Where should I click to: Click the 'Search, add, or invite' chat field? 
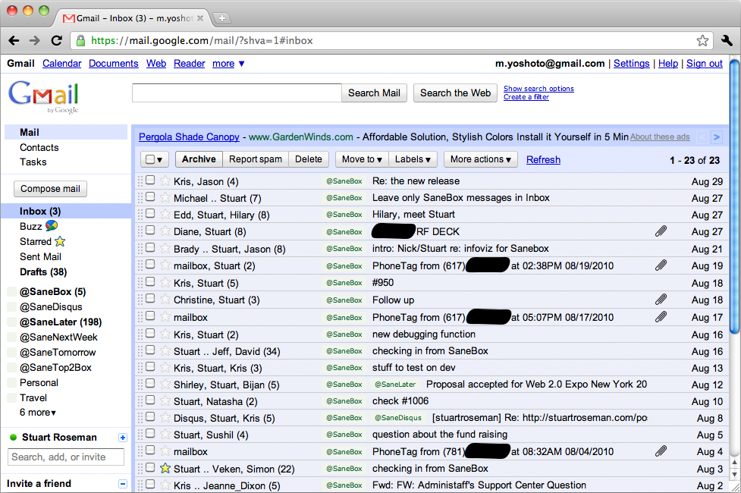click(66, 457)
